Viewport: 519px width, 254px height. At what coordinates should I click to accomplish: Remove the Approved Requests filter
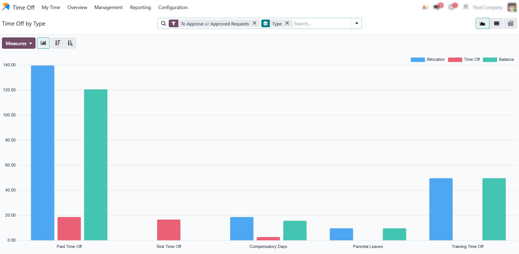click(254, 23)
